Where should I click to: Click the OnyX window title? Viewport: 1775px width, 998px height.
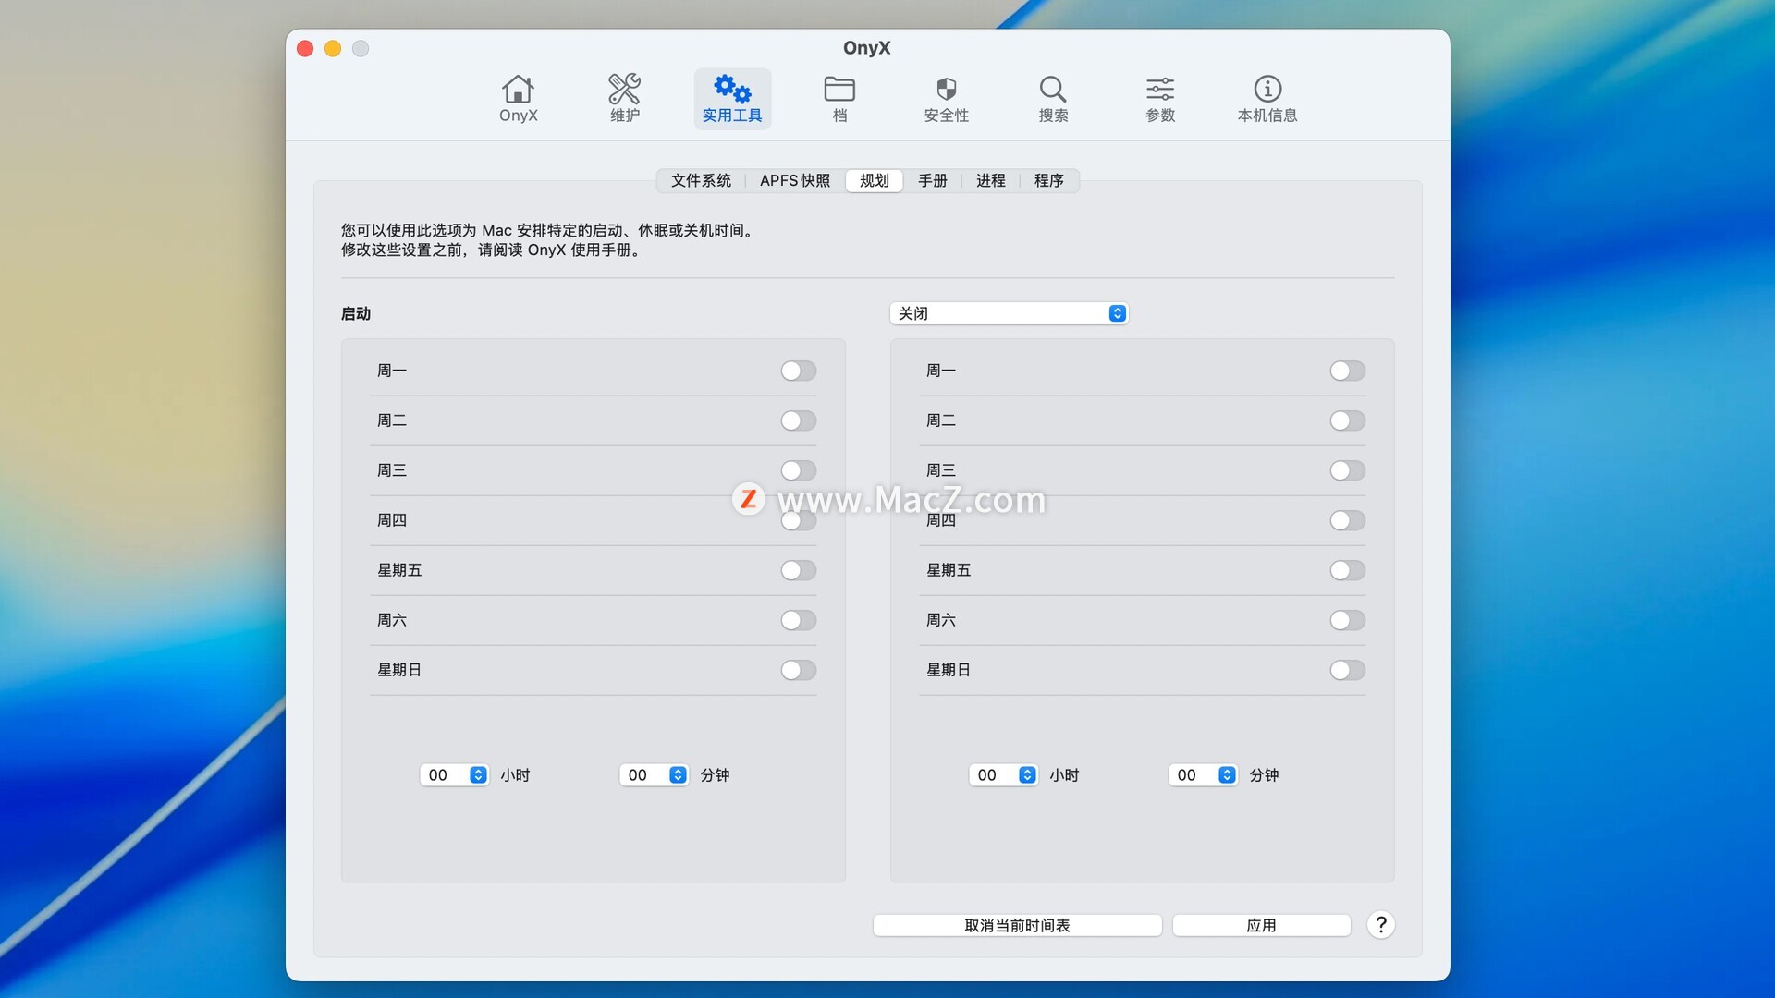click(867, 48)
